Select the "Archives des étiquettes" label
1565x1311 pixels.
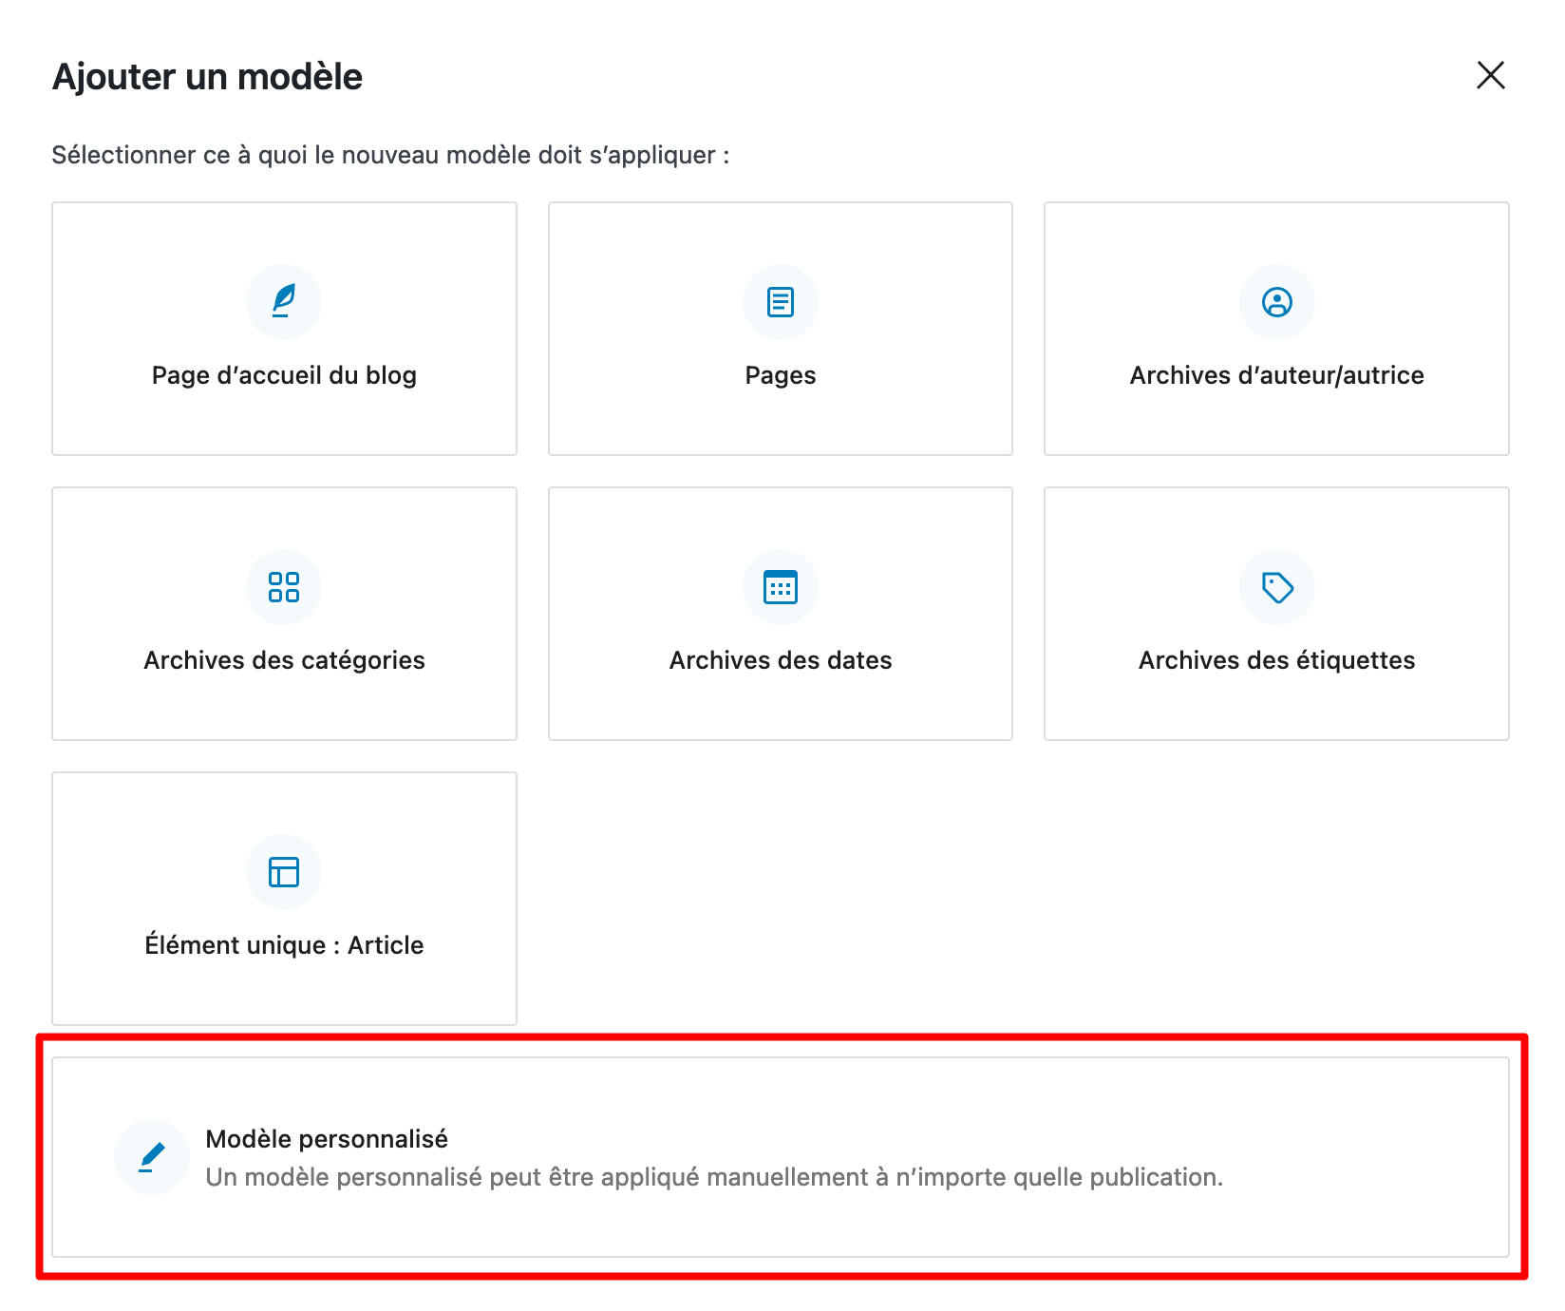(x=1276, y=660)
